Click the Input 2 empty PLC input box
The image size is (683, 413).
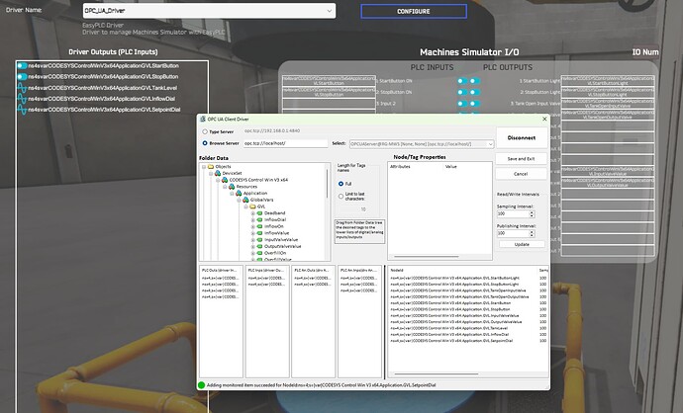(x=329, y=104)
